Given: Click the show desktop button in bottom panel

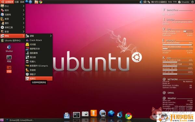Looking at the screenshot, I should [x=2, y=120].
